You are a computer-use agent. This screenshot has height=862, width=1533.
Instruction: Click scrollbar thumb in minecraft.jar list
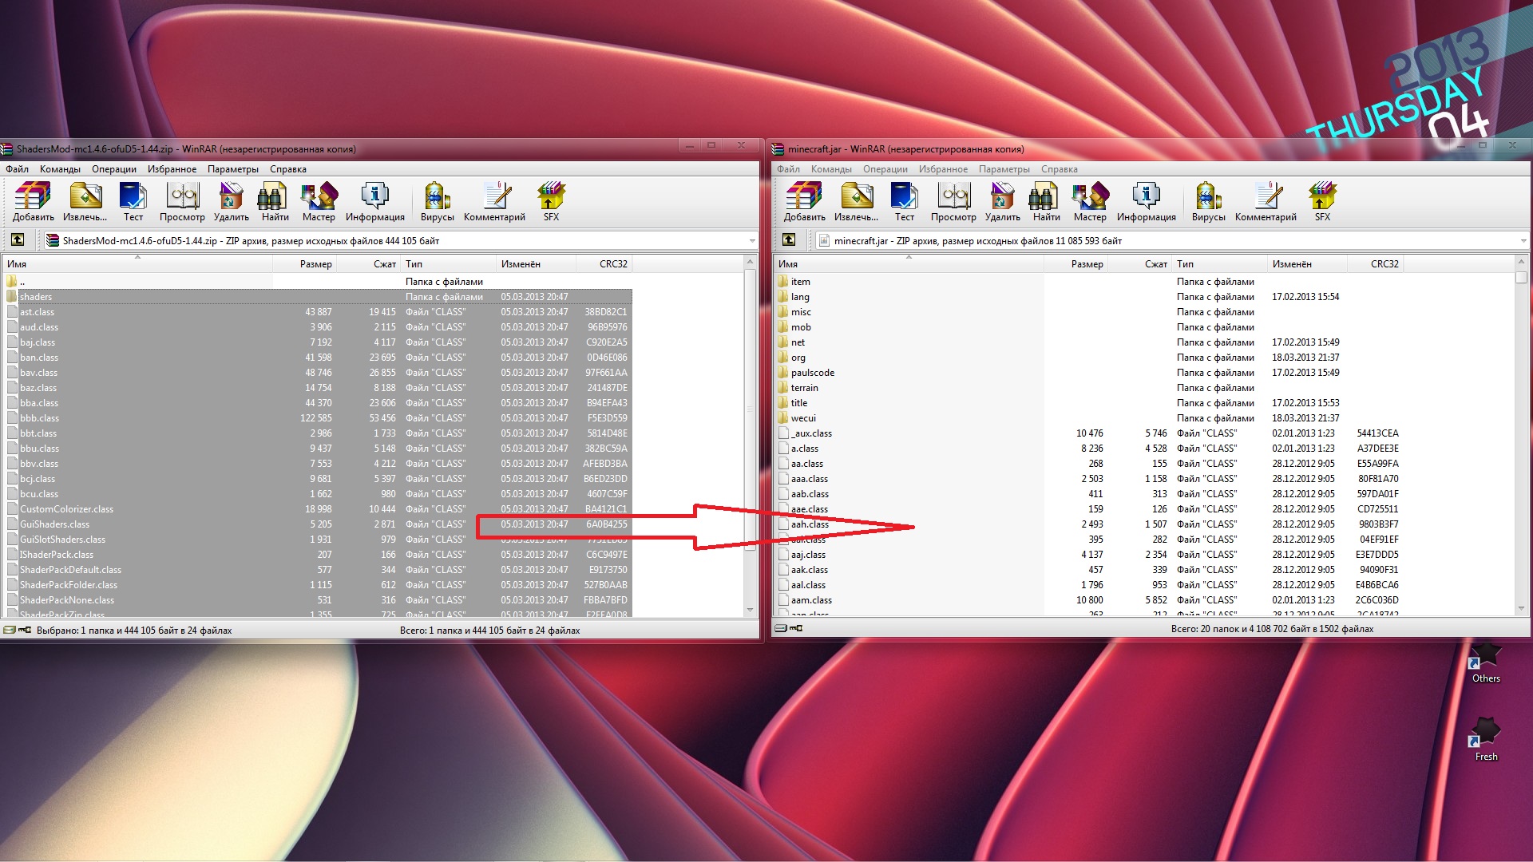coord(1521,277)
